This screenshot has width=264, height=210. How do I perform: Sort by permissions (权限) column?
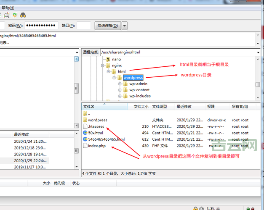(x=217, y=107)
